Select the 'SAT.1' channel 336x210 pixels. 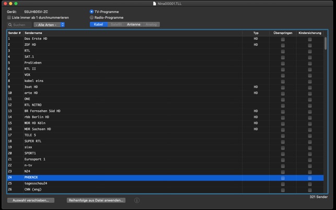pyautogui.click(x=165, y=57)
